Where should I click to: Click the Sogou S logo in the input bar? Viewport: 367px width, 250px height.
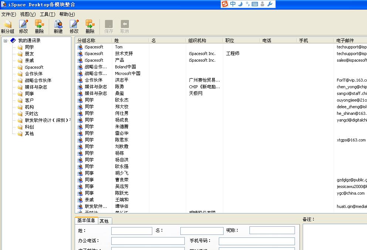click(225, 4)
